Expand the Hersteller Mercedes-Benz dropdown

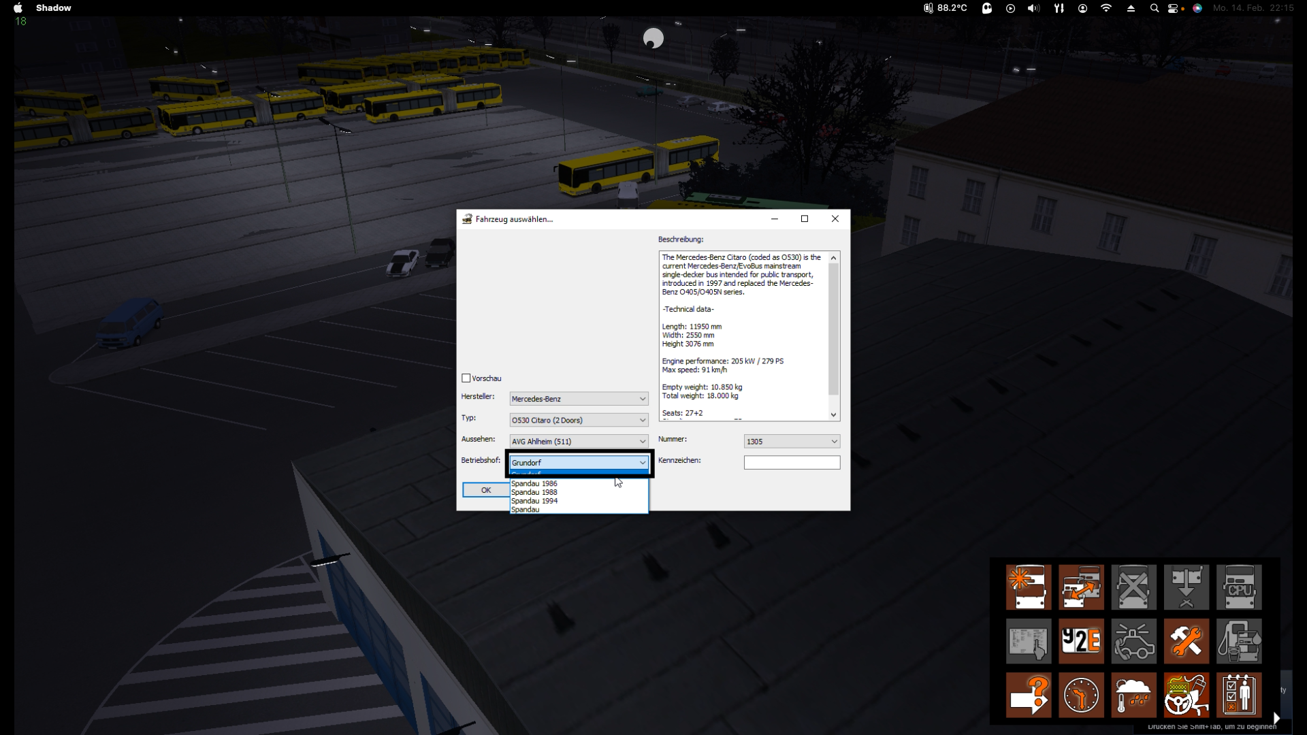click(642, 399)
